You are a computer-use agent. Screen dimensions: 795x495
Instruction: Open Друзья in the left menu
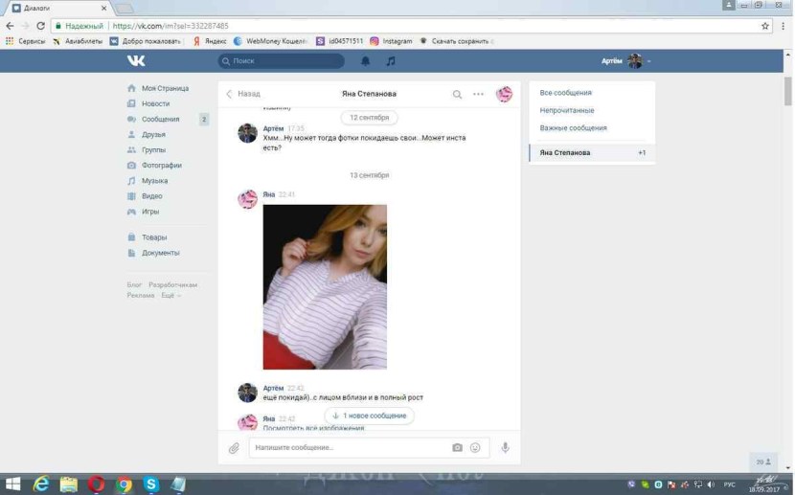tap(153, 134)
